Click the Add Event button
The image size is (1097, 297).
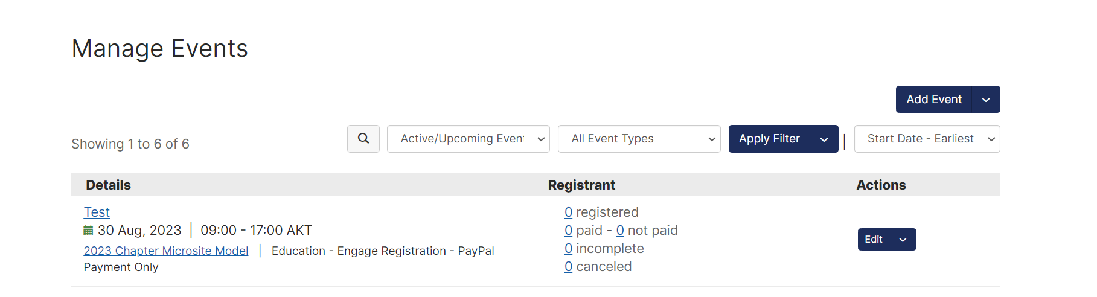[933, 100]
